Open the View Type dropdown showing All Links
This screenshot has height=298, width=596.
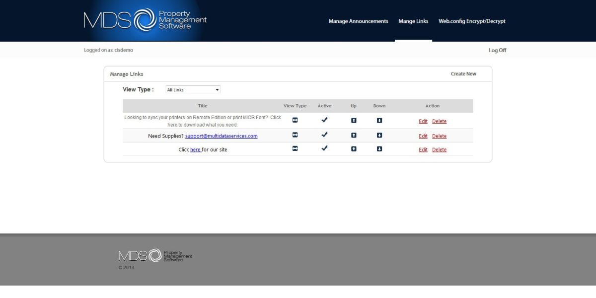(193, 89)
